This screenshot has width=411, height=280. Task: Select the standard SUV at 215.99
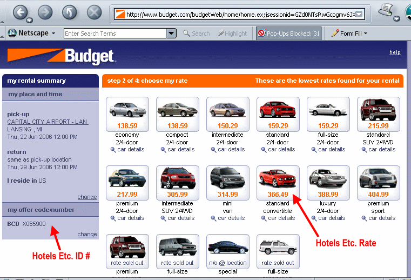tap(379, 114)
